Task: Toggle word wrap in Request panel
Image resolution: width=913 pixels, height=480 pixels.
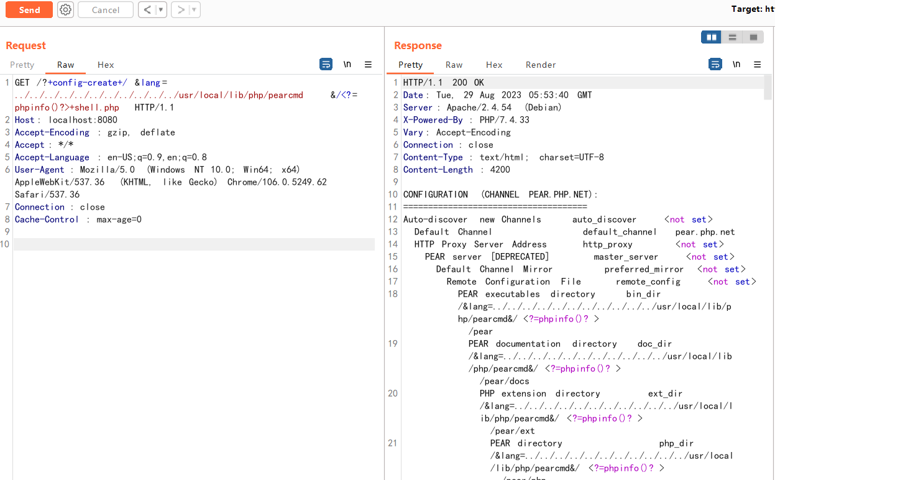Action: tap(326, 64)
